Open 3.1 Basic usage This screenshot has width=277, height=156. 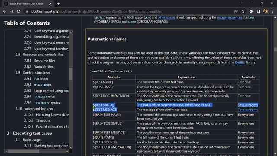click(x=28, y=140)
